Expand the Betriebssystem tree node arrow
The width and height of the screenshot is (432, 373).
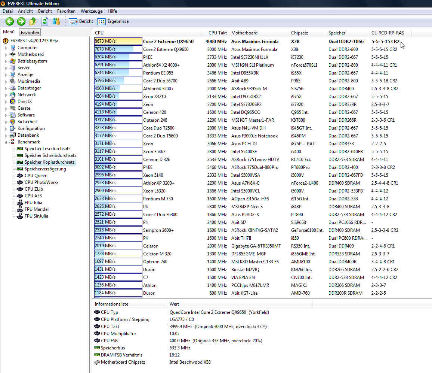click(6, 61)
